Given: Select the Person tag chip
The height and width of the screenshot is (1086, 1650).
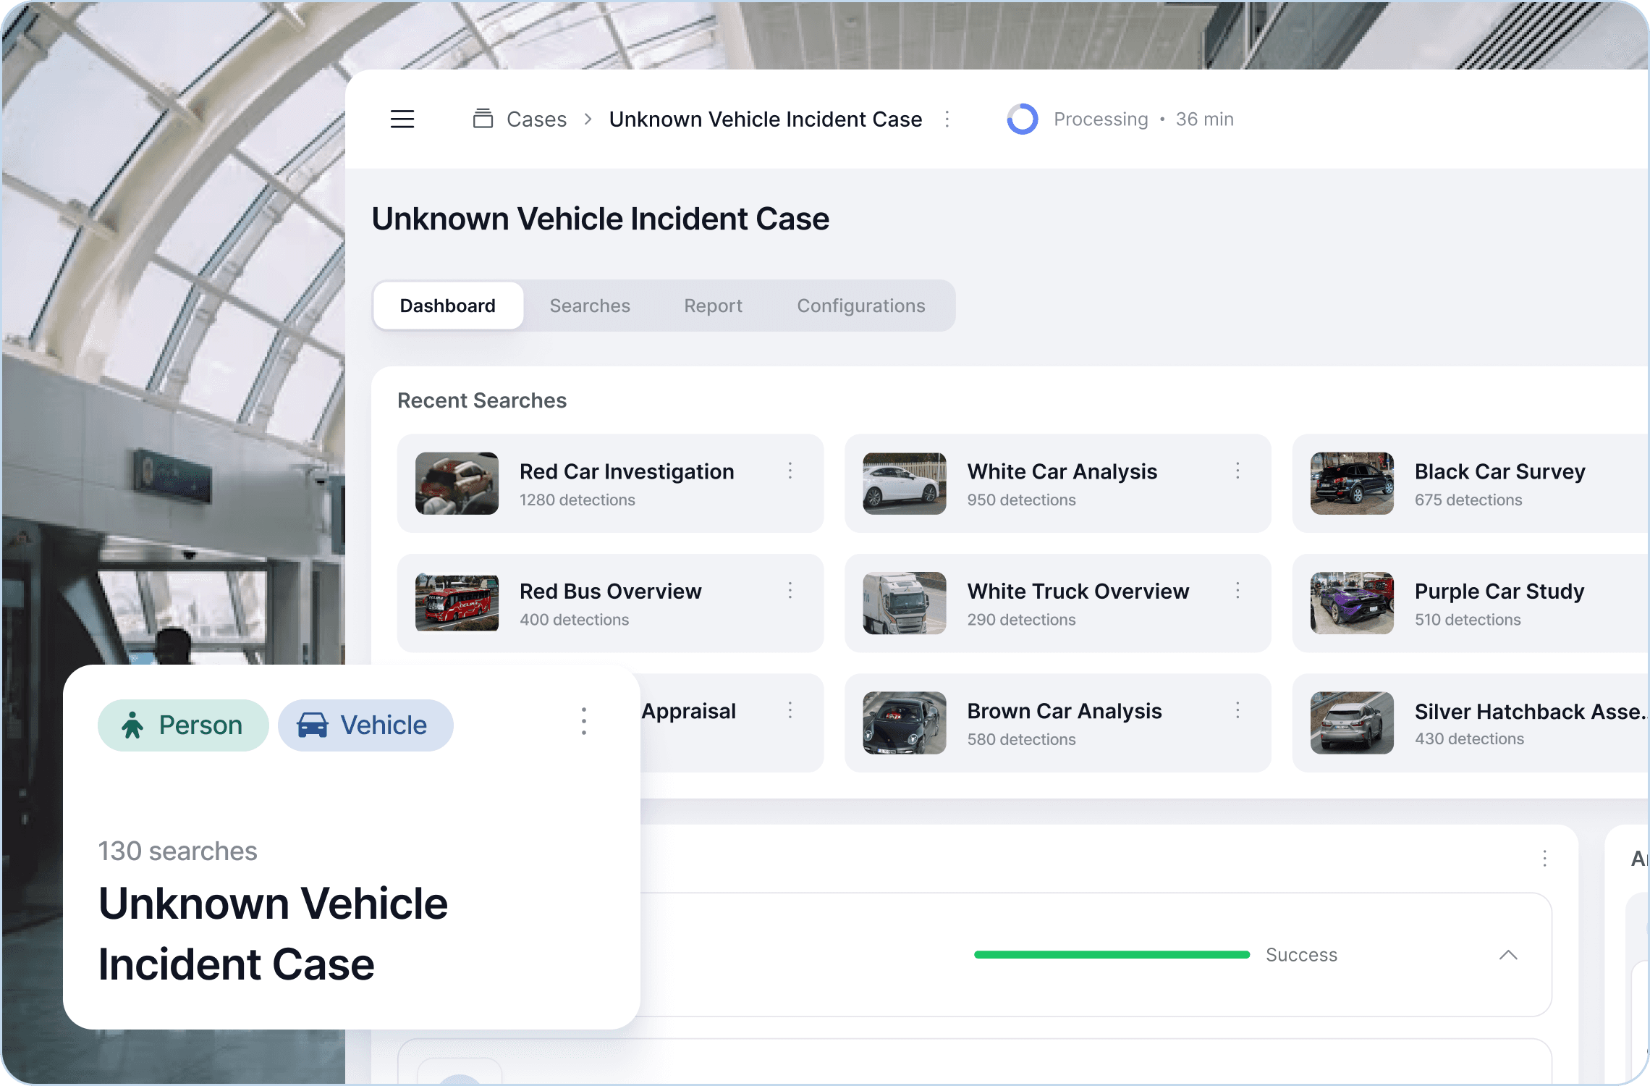Looking at the screenshot, I should (x=183, y=725).
